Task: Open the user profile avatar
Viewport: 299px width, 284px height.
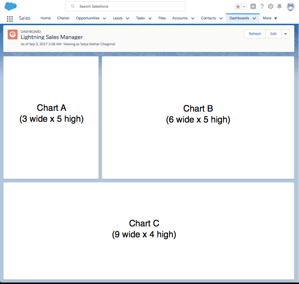Action: click(290, 7)
